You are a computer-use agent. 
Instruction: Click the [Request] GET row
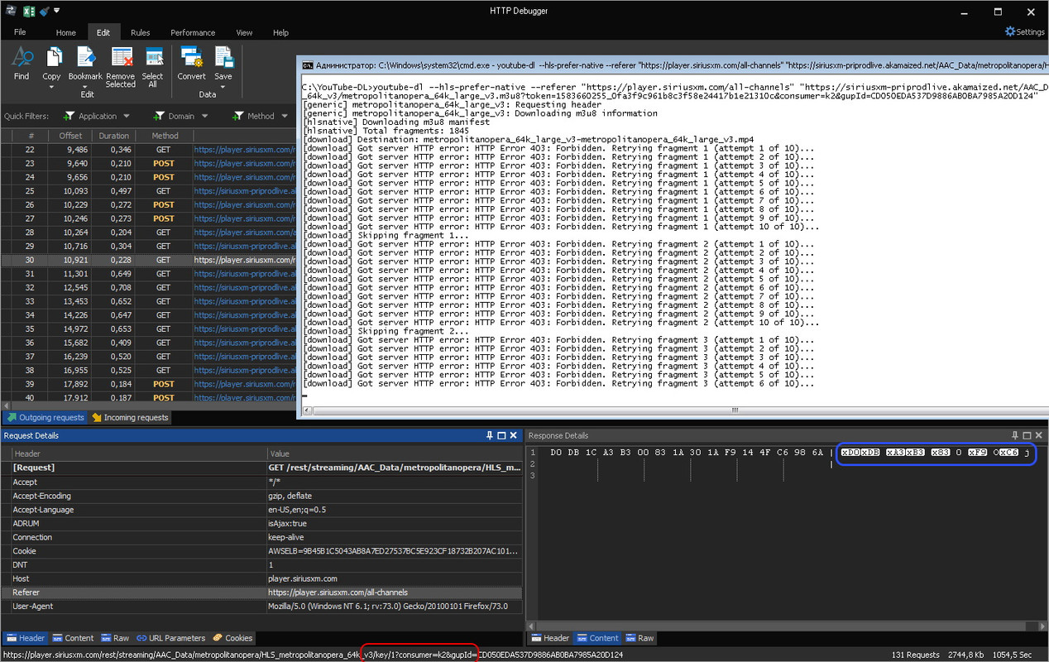[261, 468]
